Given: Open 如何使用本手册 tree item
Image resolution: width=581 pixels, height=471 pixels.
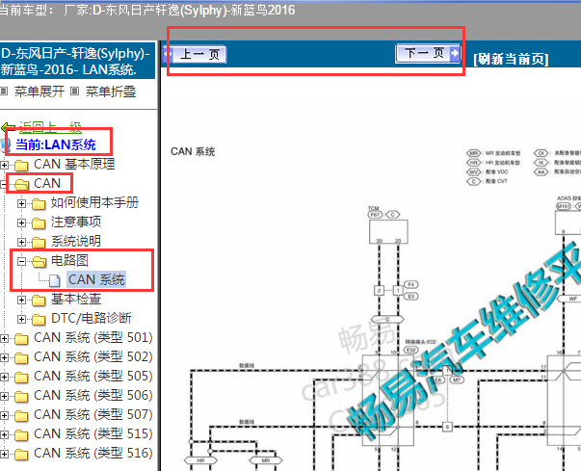Looking at the screenshot, I should point(94,202).
